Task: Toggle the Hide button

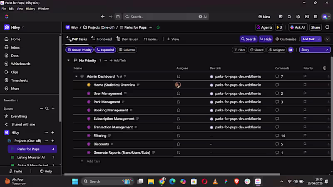Action: pos(266,39)
